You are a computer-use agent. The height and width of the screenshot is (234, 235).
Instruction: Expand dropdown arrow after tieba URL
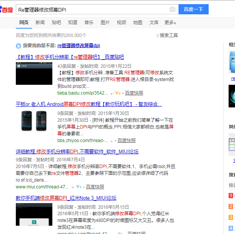111,93
